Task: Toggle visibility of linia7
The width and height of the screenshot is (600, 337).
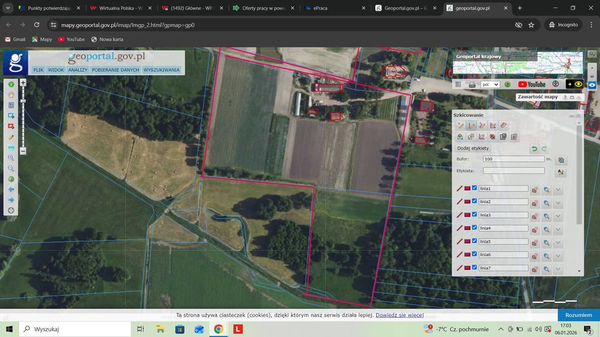Action: tap(475, 267)
